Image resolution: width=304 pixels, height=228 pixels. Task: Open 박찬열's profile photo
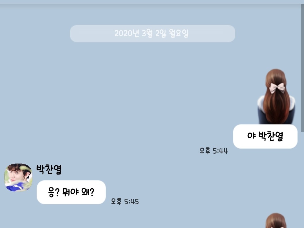tap(18, 177)
